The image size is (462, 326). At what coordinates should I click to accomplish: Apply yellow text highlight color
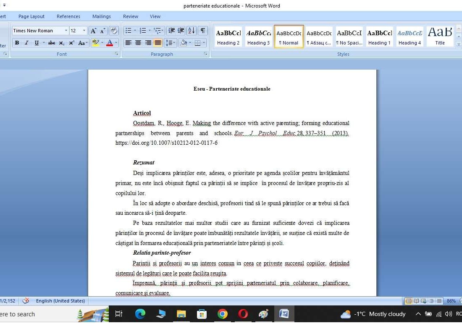[95, 43]
